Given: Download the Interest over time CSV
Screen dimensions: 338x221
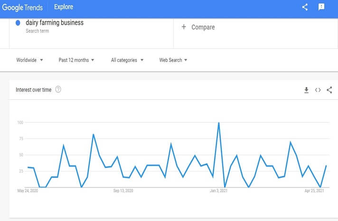Looking at the screenshot, I should [x=306, y=90].
